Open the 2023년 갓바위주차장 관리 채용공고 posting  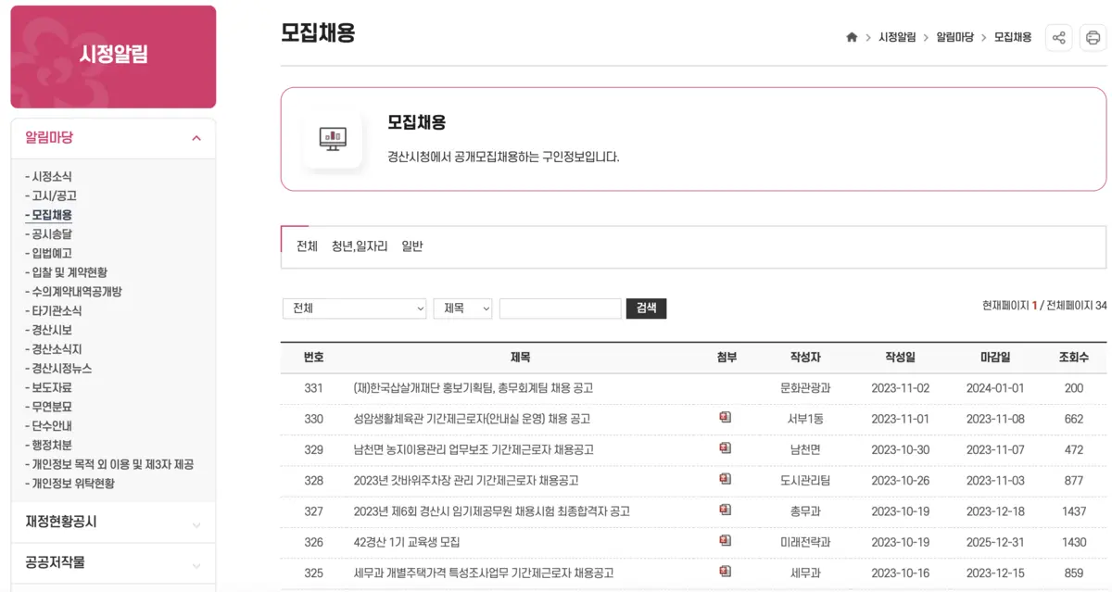pos(468,480)
